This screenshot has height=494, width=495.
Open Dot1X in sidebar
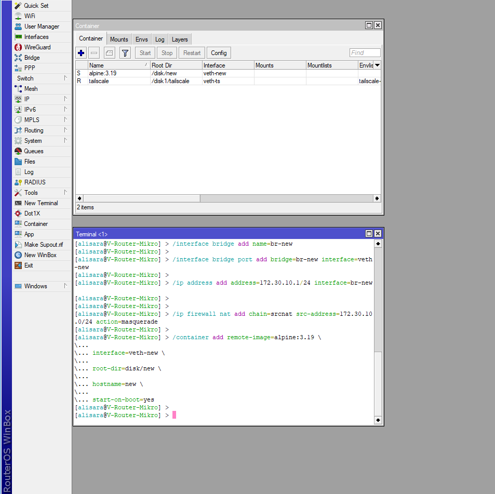[42, 213]
